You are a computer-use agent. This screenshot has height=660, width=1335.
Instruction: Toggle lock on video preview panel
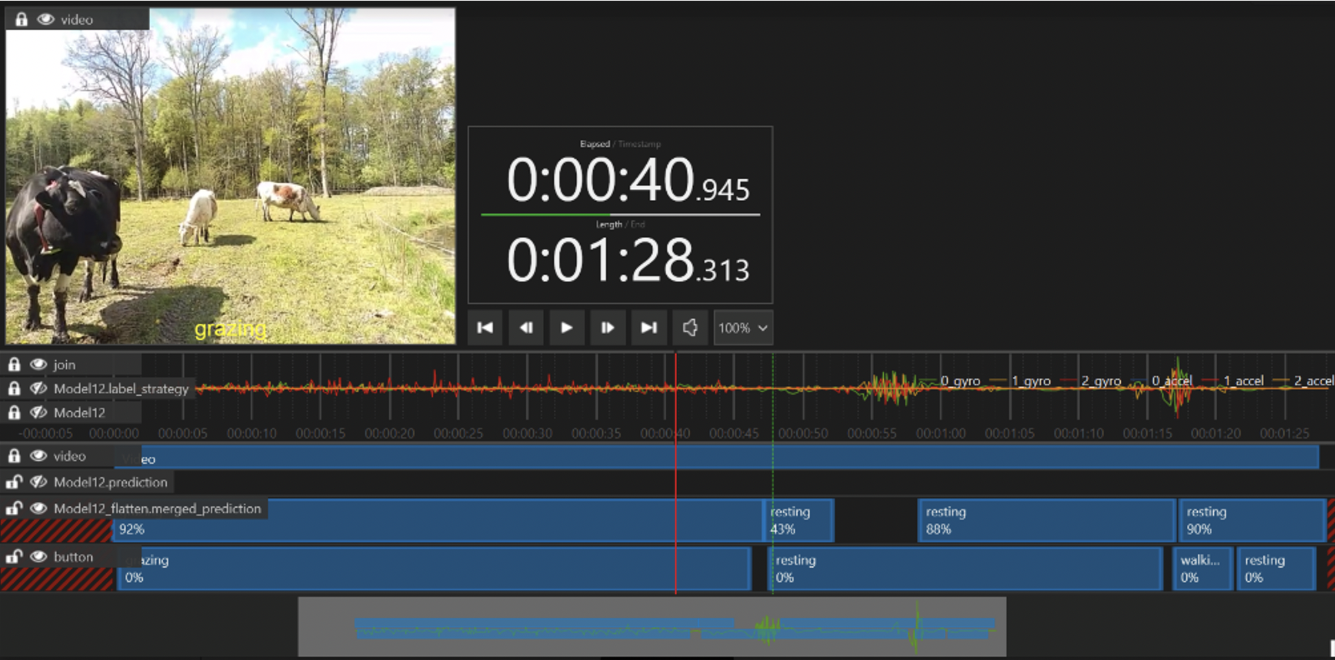click(21, 19)
